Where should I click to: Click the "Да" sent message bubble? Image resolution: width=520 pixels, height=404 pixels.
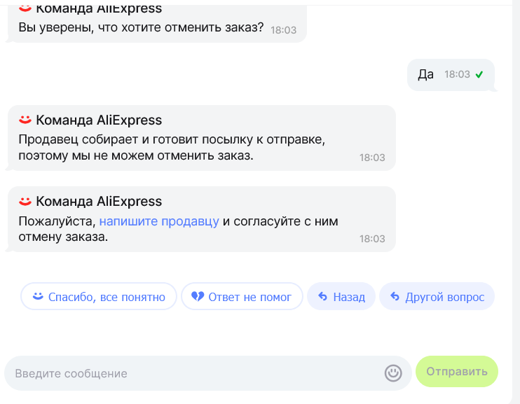click(x=426, y=74)
